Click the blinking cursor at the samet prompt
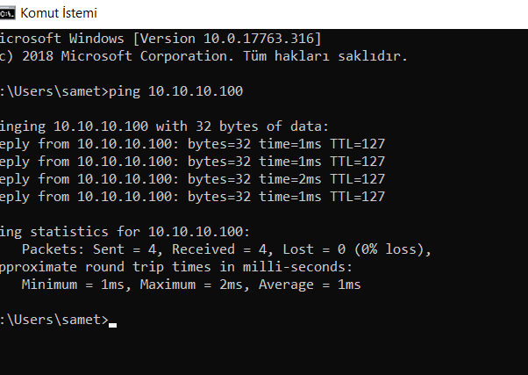 point(113,325)
